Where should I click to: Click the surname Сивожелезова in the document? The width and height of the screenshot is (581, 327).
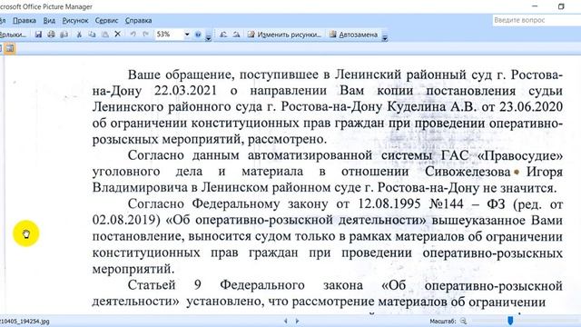[x=468, y=172]
